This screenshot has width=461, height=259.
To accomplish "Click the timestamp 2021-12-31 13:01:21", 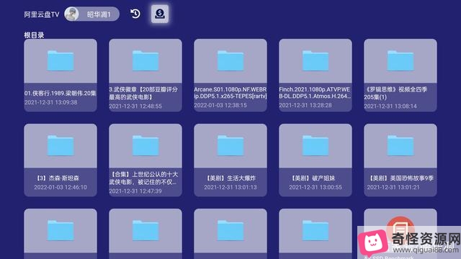I will [x=393, y=187].
